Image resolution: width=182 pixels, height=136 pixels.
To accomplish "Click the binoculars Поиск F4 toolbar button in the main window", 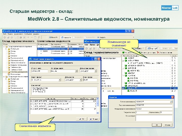I will (53, 37).
